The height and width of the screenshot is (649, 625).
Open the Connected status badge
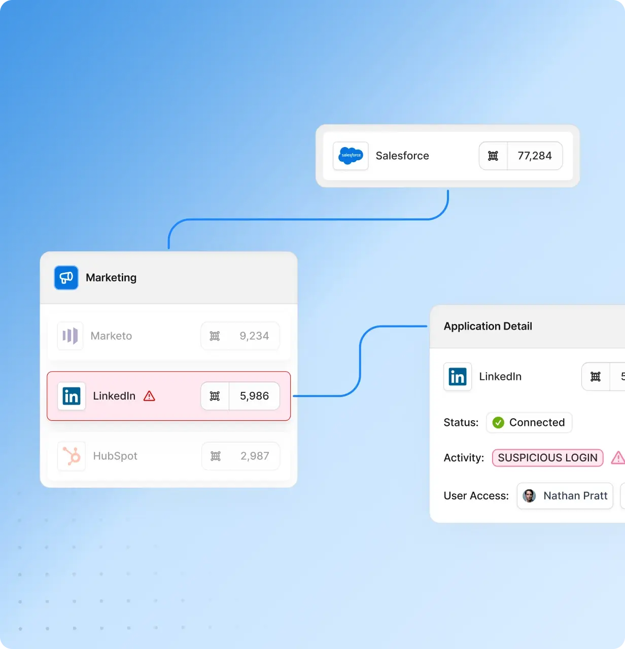click(529, 422)
